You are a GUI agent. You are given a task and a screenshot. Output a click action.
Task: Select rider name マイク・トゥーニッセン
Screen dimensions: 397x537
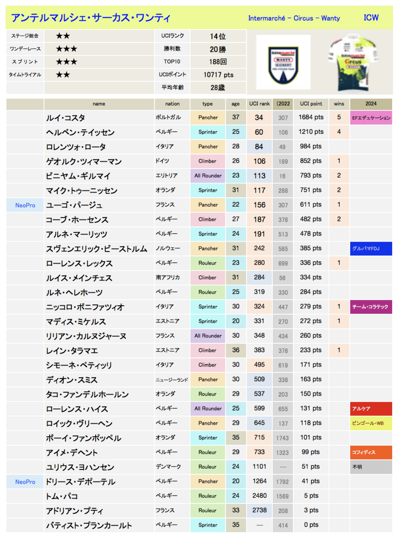[x=82, y=191]
